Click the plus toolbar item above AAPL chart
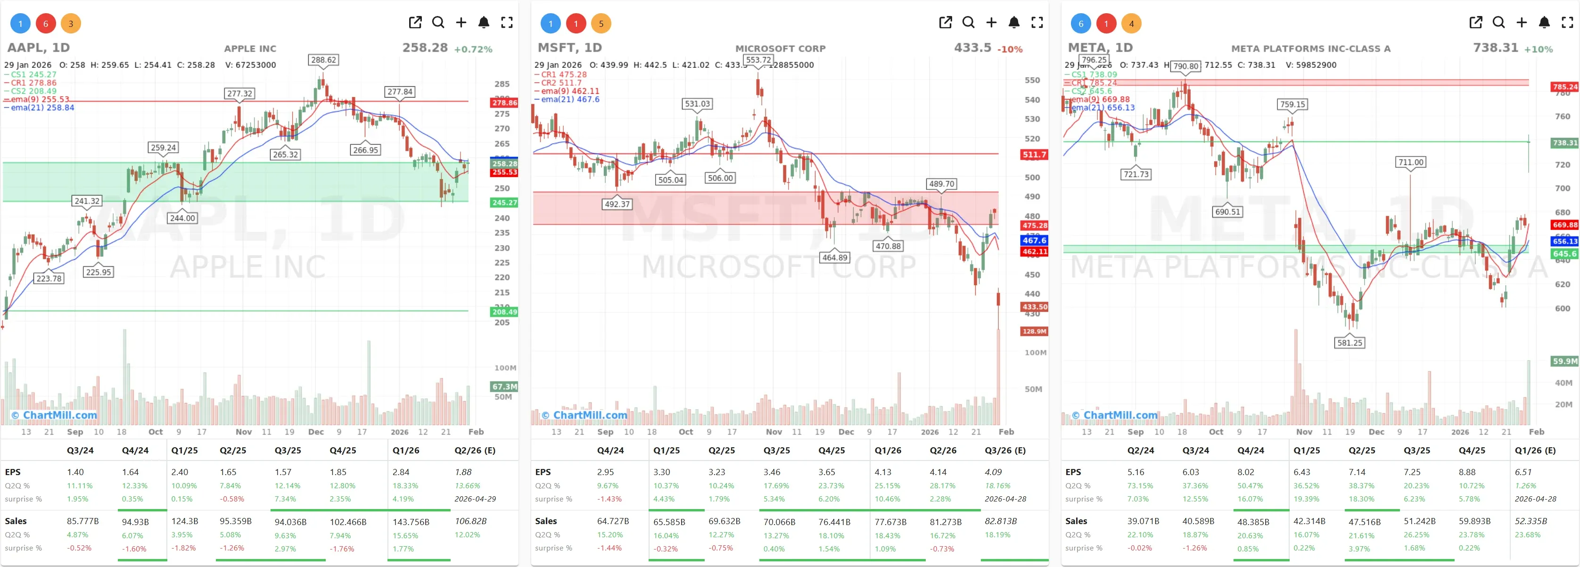This screenshot has height=567, width=1580. (461, 23)
